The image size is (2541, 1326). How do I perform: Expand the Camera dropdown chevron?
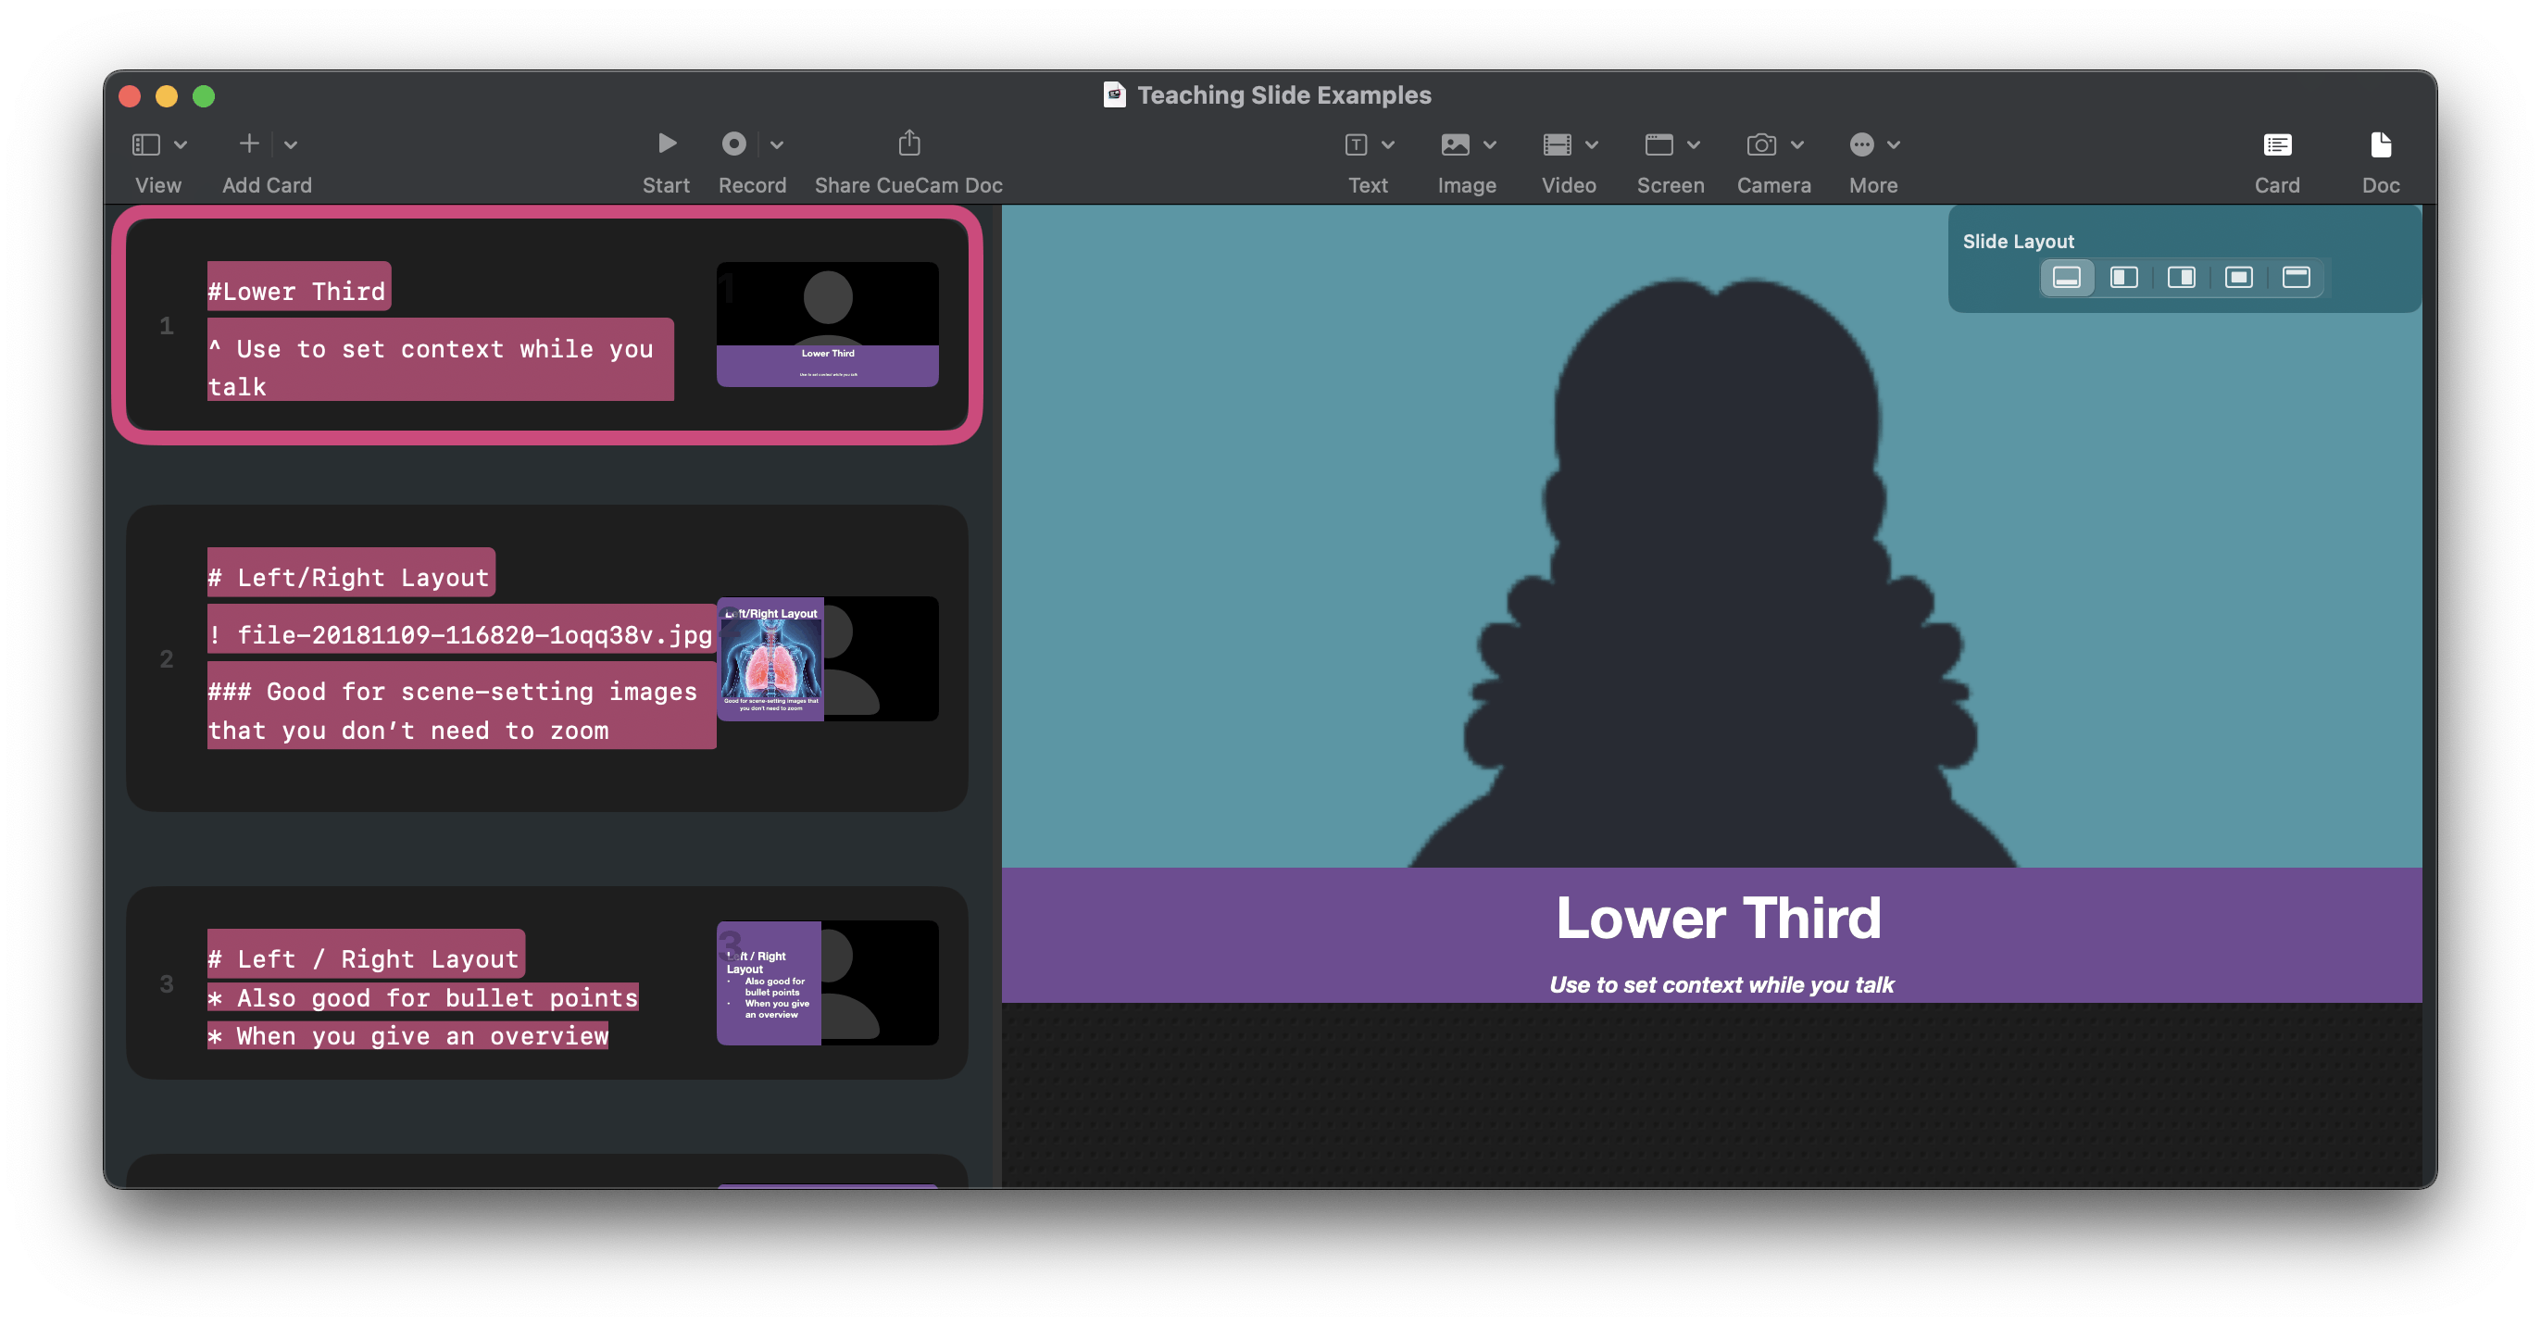point(1797,145)
